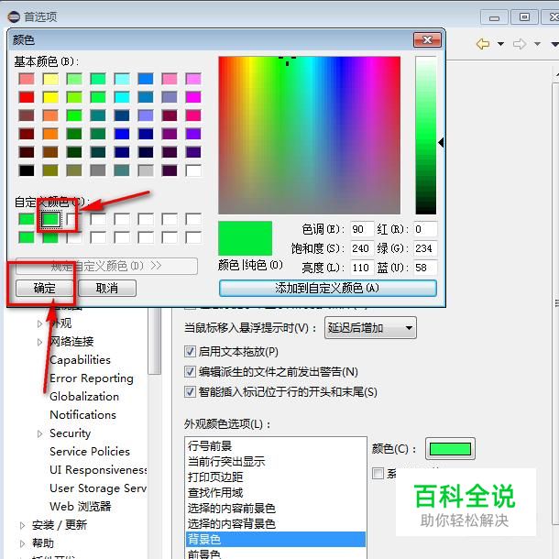
Task: Select User Storage Service tree item
Action: click(98, 488)
